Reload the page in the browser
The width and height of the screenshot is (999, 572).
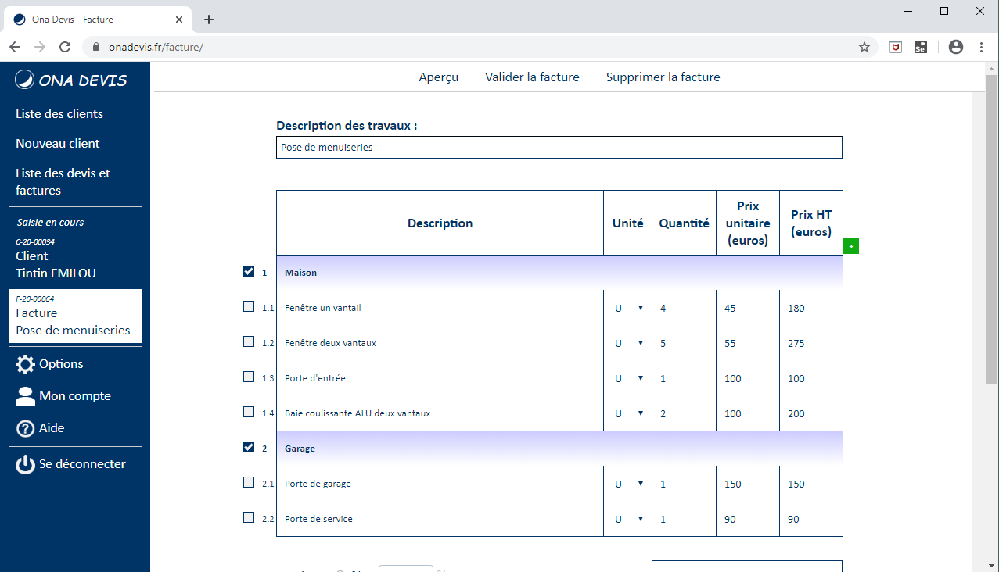(65, 47)
